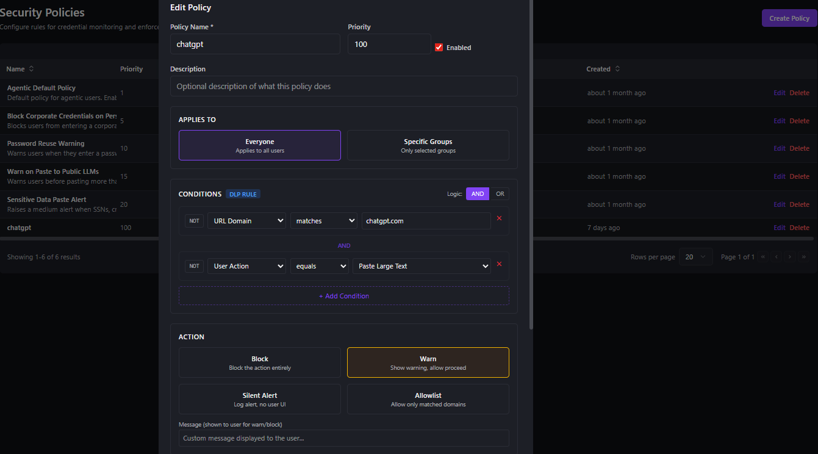The image size is (818, 454).
Task: Click the 'Showing 1-6 of 6 results' text
Action: [x=44, y=257]
